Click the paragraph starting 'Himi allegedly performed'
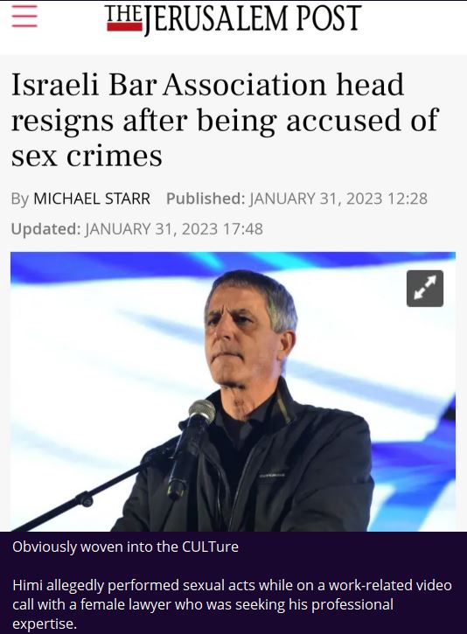Image resolution: width=467 pixels, height=634 pixels. coord(232,604)
